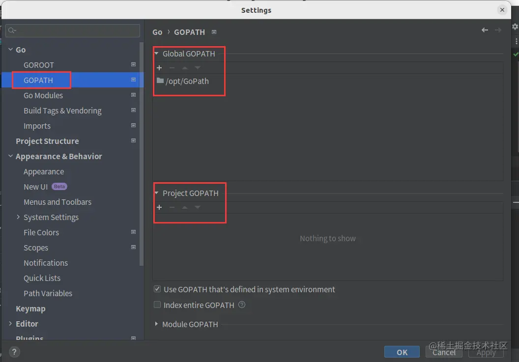Screen dimensions: 519x362
Task: Click project-level icon beside Imports
Action: [x=133, y=125]
